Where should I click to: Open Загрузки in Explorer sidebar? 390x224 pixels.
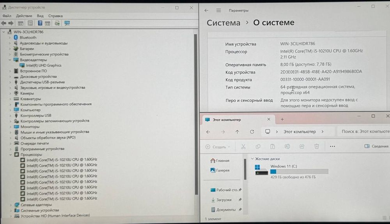tap(226, 200)
